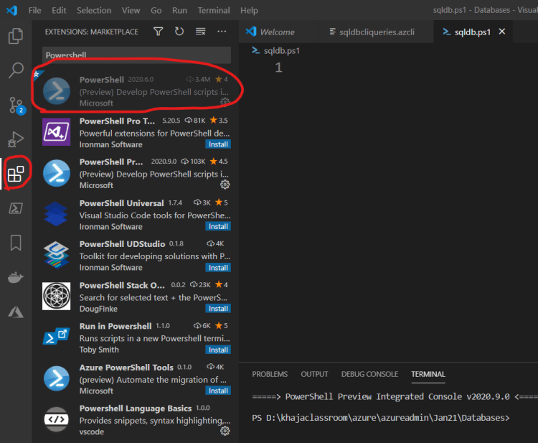
Task: Select Powershell Language Basics title
Action: pyautogui.click(x=135, y=408)
